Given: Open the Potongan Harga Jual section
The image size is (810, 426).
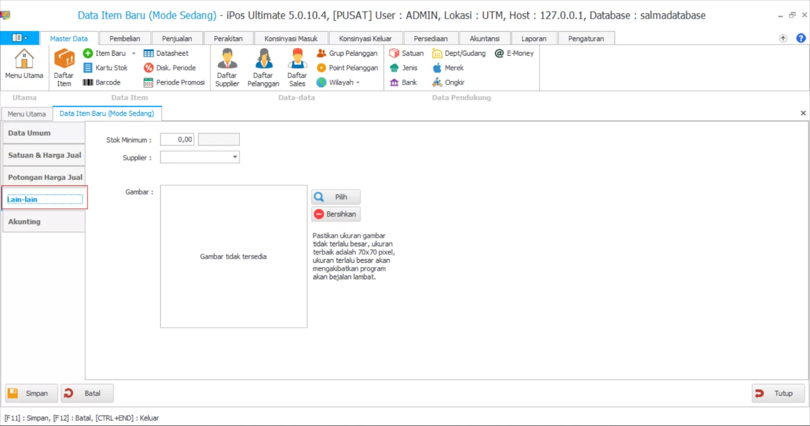Looking at the screenshot, I should click(x=44, y=177).
